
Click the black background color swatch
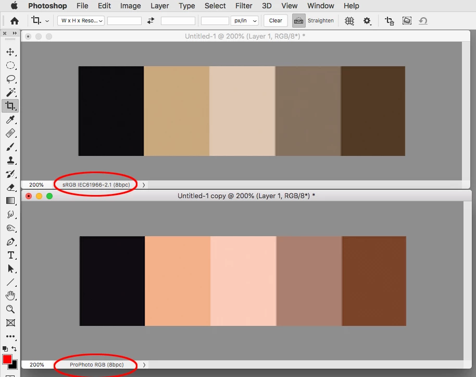point(14,365)
